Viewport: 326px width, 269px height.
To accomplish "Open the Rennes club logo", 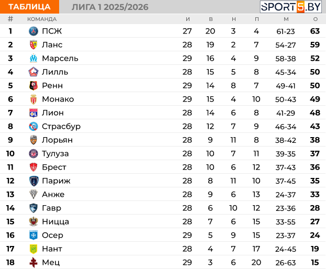I will point(33,86).
